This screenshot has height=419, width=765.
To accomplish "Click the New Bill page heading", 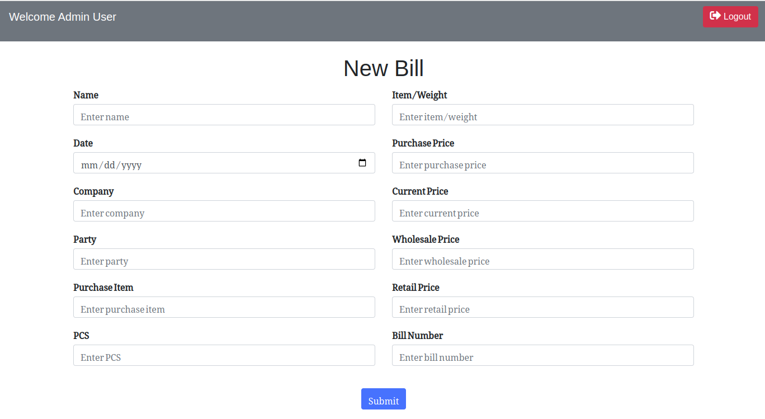I will 383,68.
